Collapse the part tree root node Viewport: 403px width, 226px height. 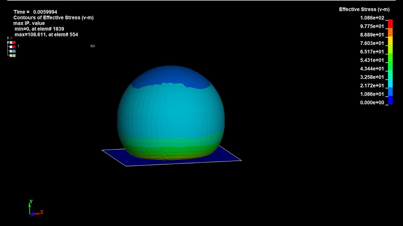coord(8,42)
